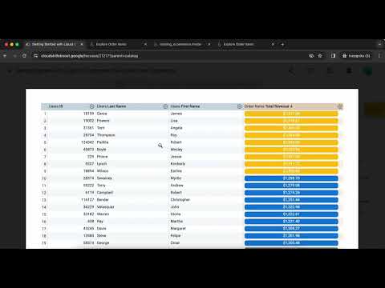The image size is (385, 288).
Task: Click last name Padilla
Action: (103, 142)
